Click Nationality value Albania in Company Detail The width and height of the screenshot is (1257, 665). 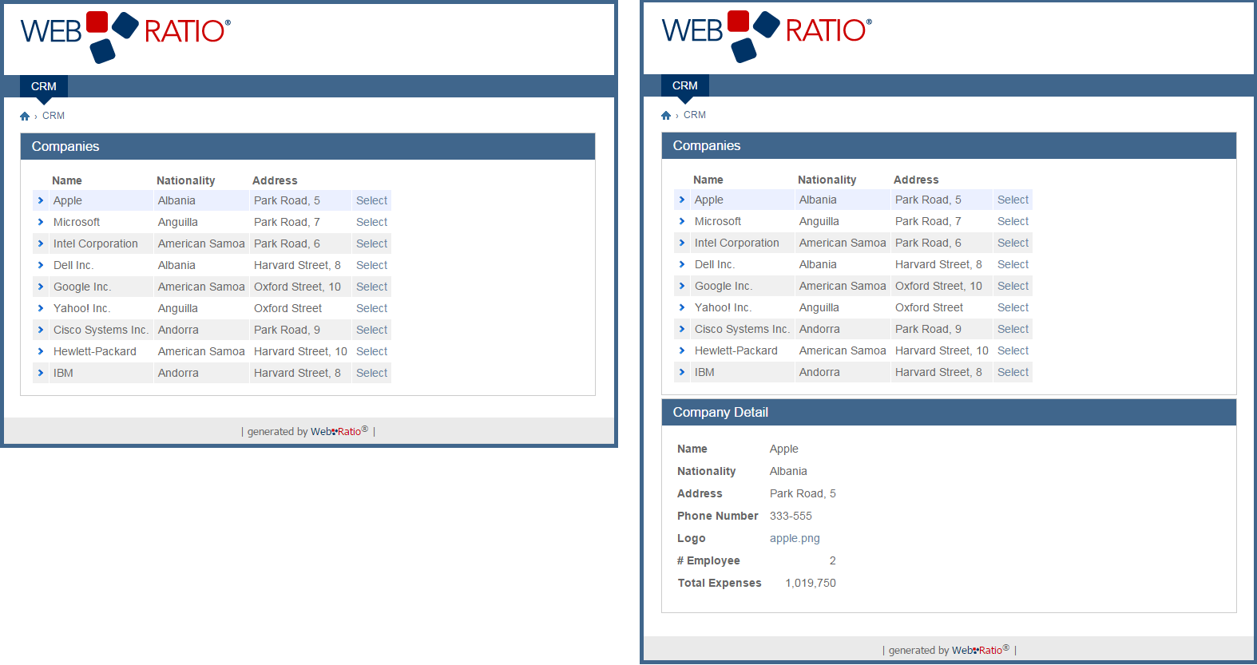[788, 471]
